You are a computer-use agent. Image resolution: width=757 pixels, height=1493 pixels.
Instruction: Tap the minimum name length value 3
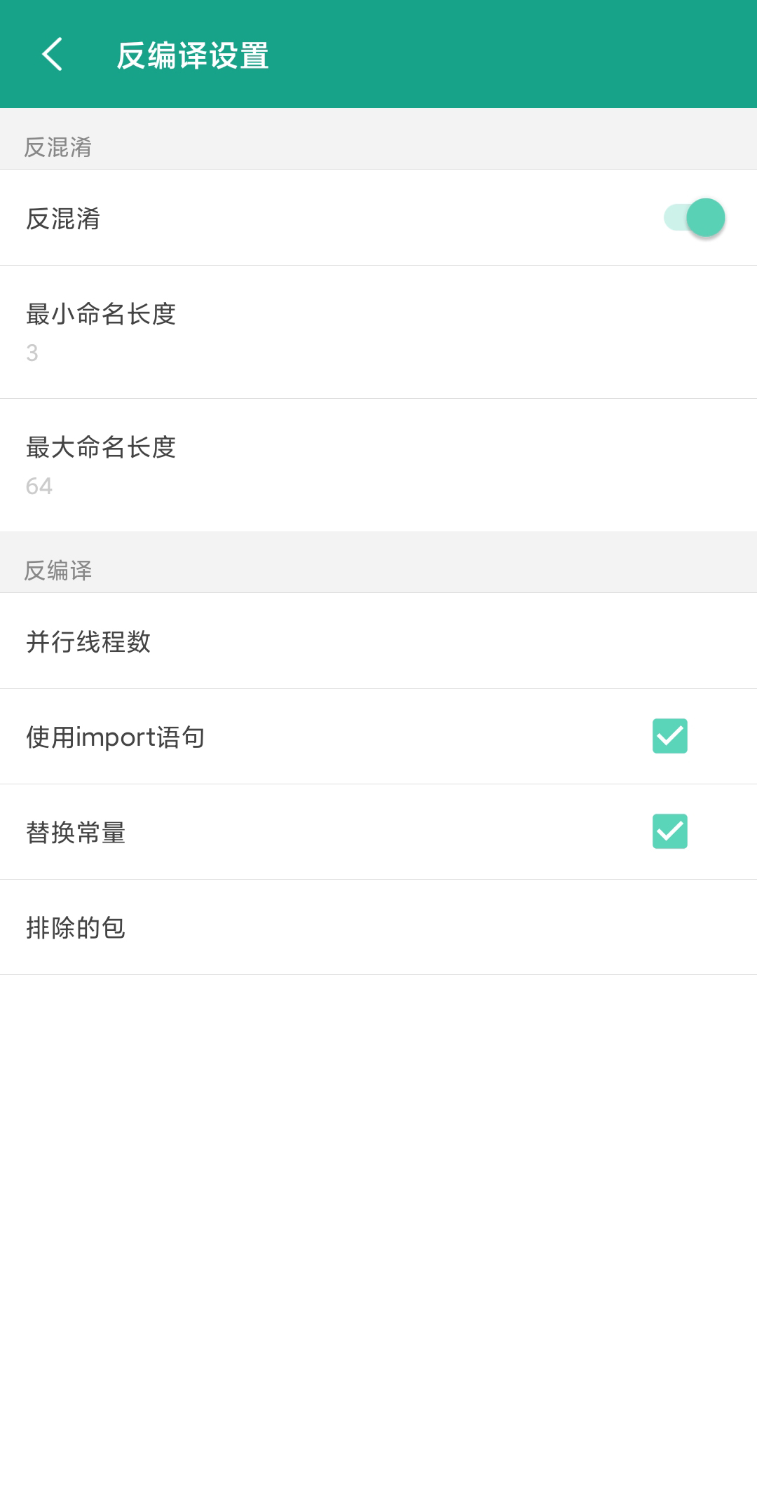33,353
